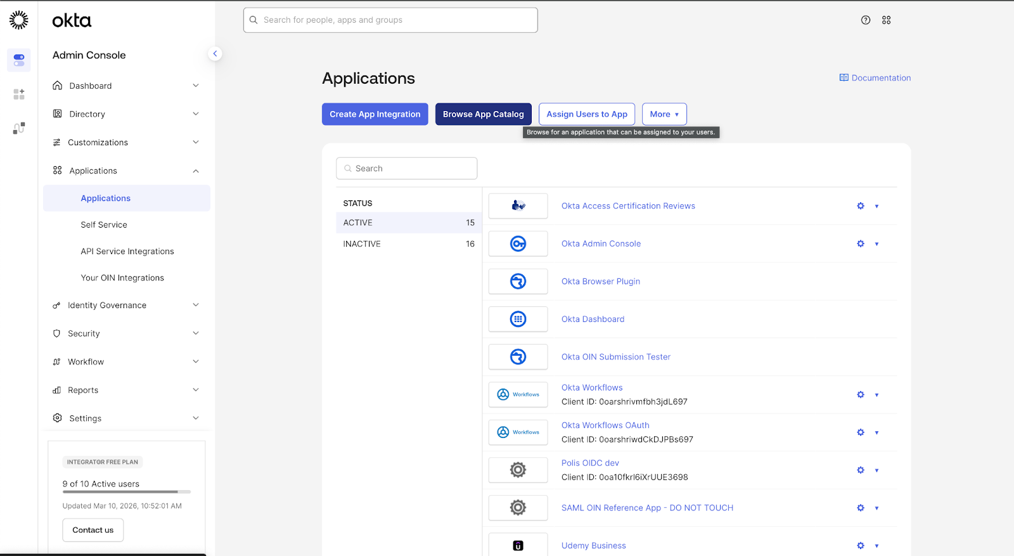The width and height of the screenshot is (1014, 556).
Task: Click the Contact us button
Action: (93, 530)
